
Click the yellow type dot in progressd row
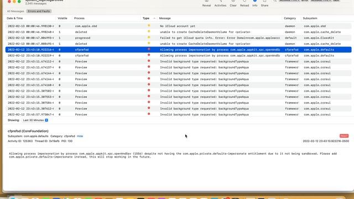coord(149,37)
